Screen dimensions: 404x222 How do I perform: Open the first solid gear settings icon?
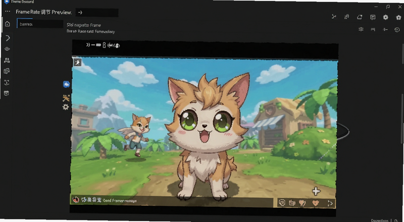(385, 17)
